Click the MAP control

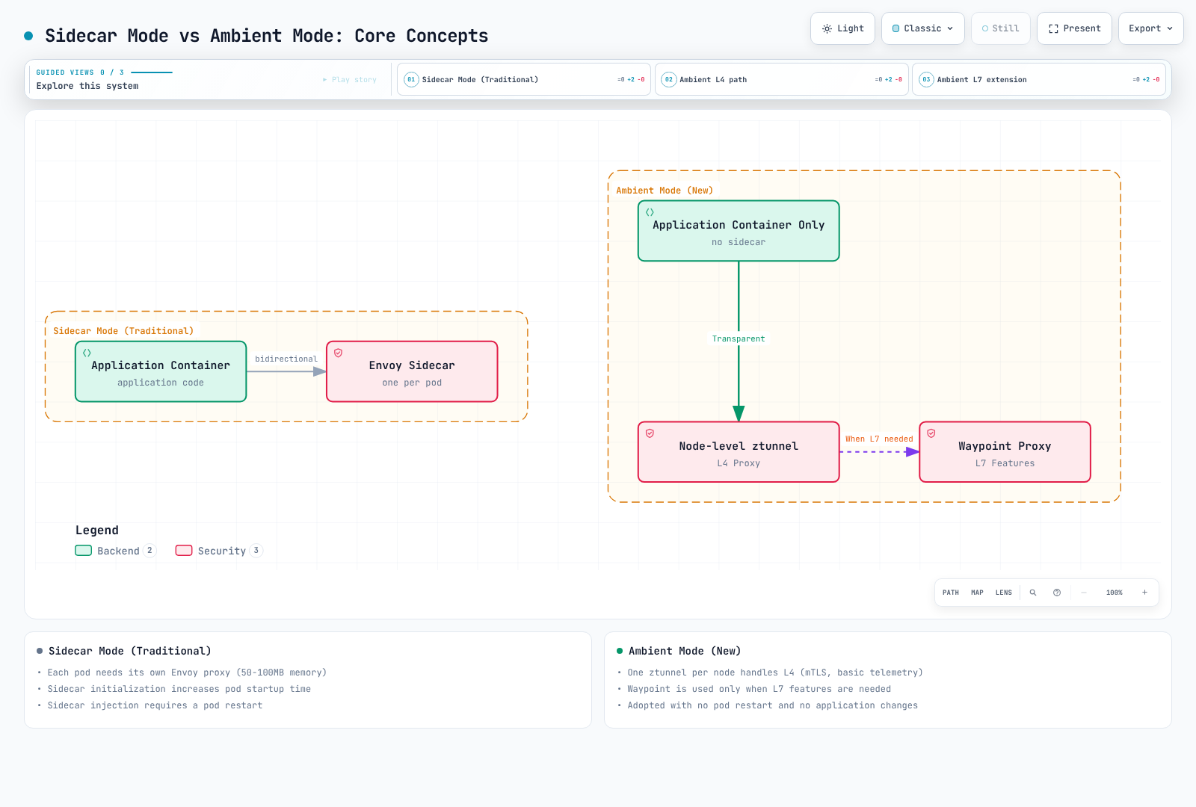tap(977, 593)
